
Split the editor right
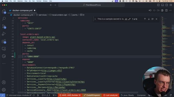(x=166, y=10)
